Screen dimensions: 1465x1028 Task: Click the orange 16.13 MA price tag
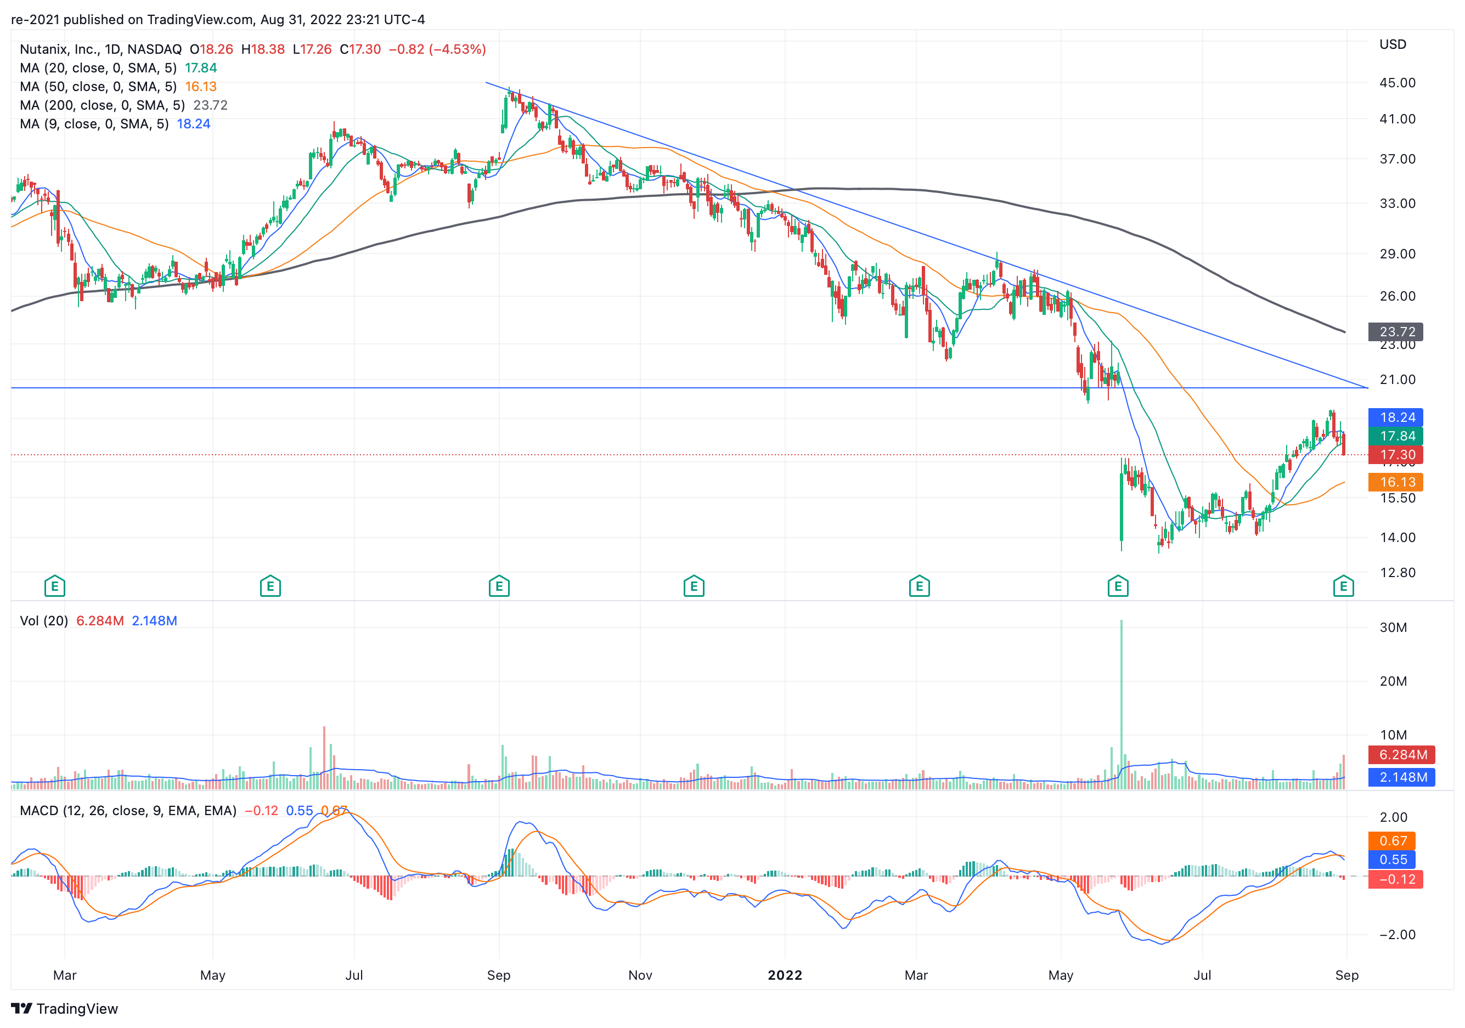[1395, 482]
